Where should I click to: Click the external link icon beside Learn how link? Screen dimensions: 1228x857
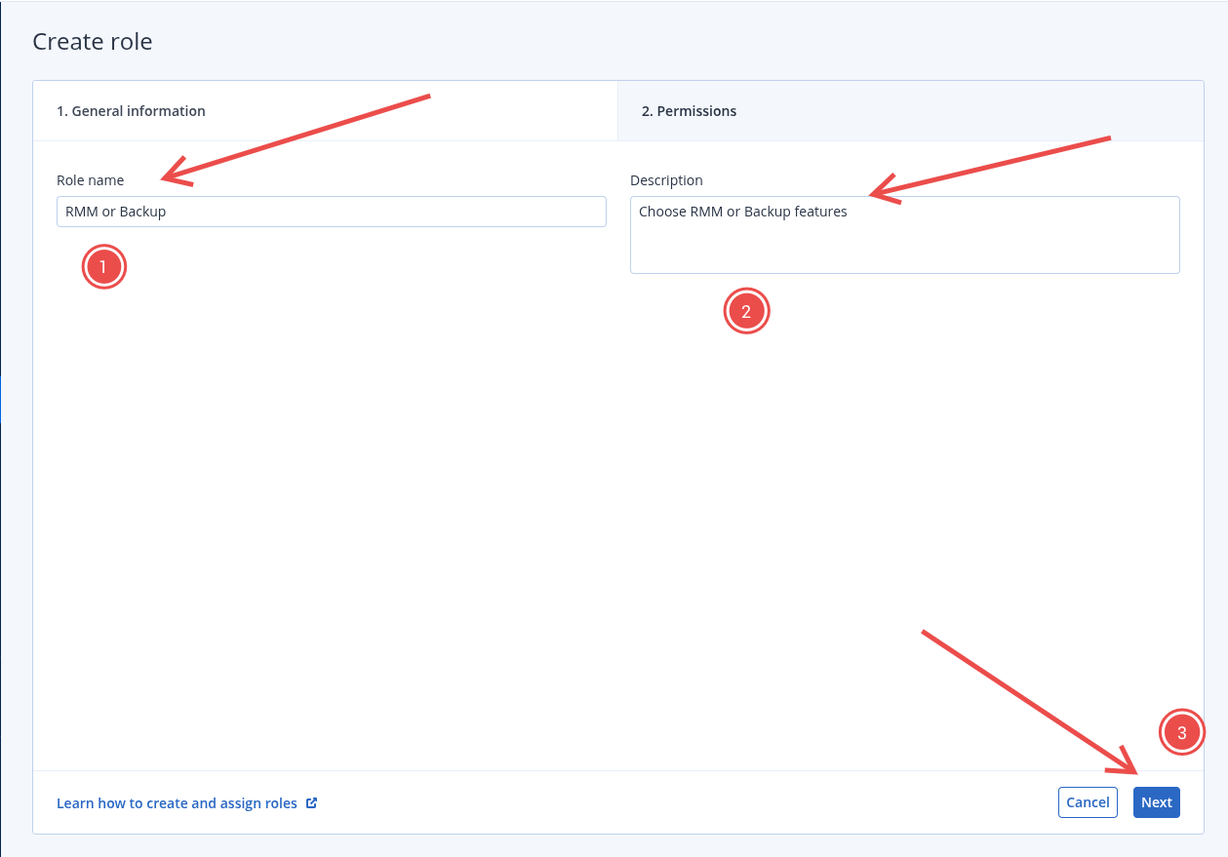[x=311, y=802]
